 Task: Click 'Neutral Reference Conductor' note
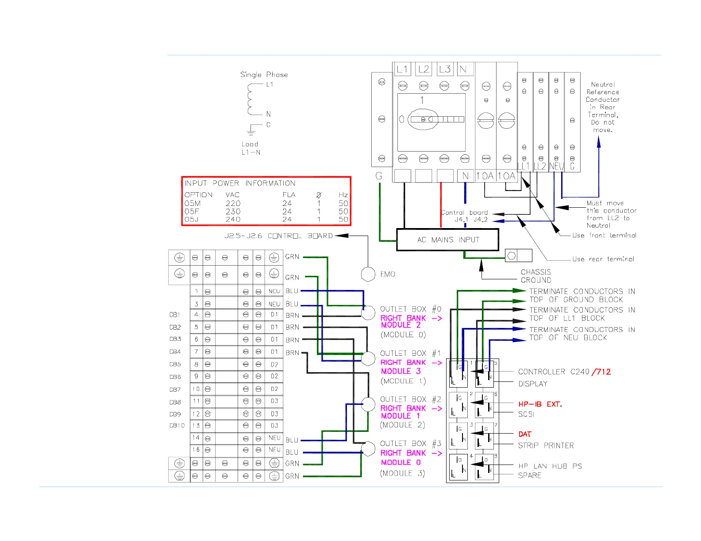tap(603, 107)
